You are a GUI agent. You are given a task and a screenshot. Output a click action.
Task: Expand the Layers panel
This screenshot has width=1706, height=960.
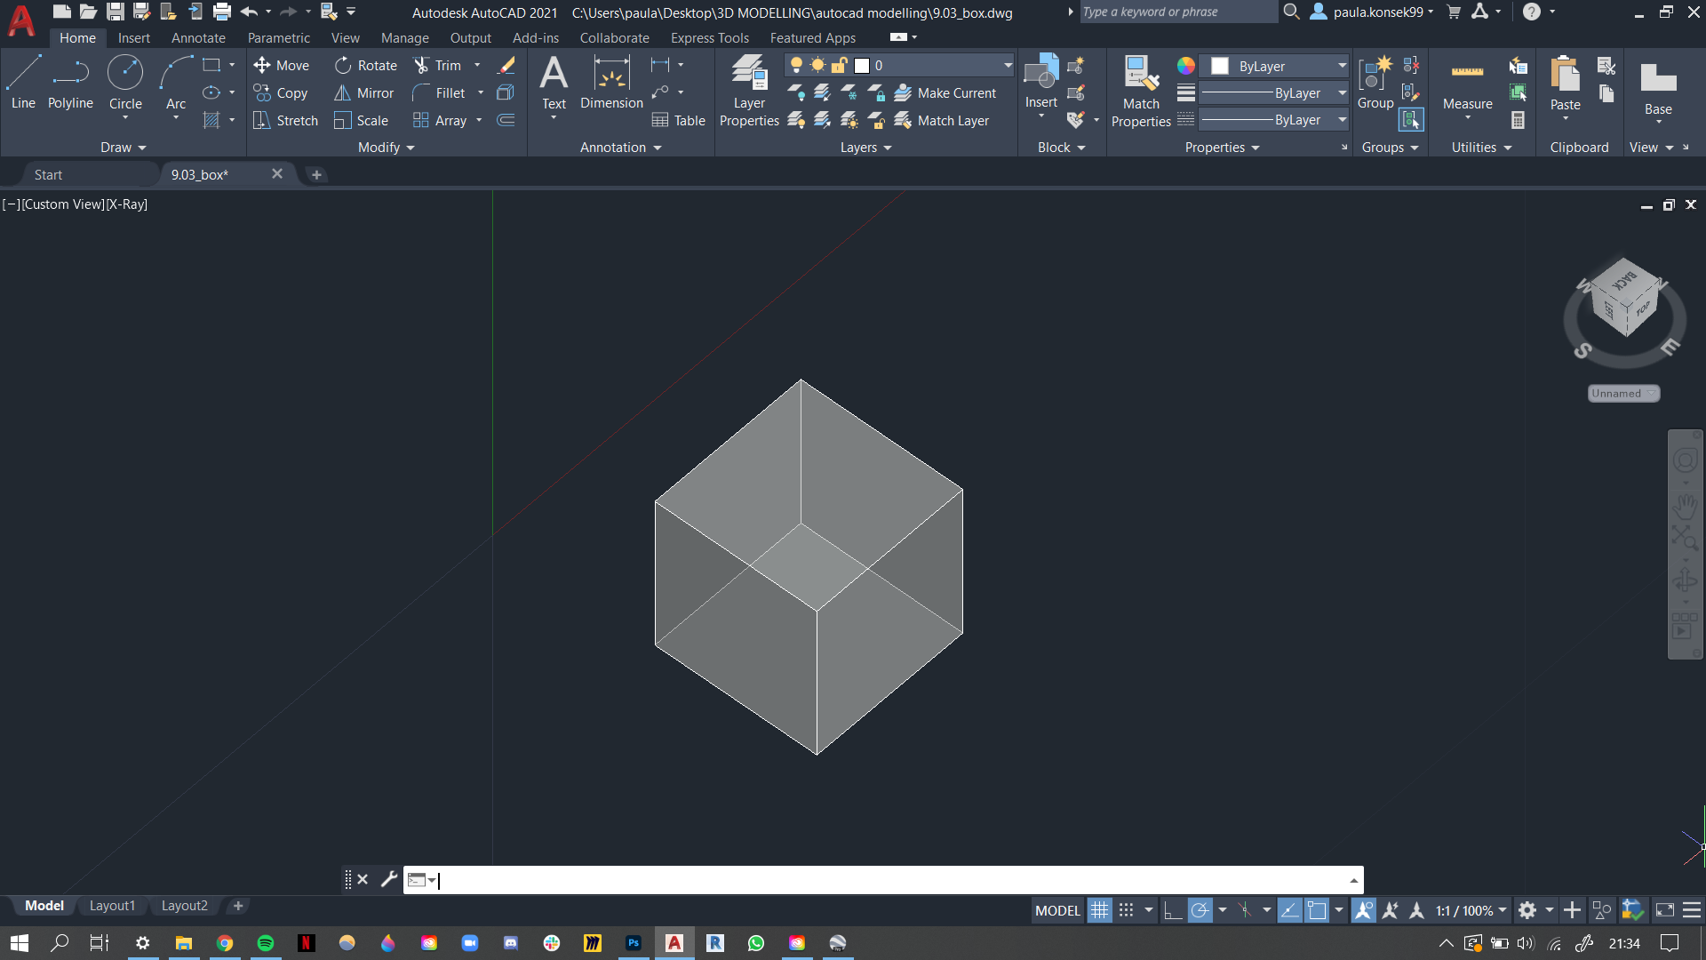pos(866,148)
